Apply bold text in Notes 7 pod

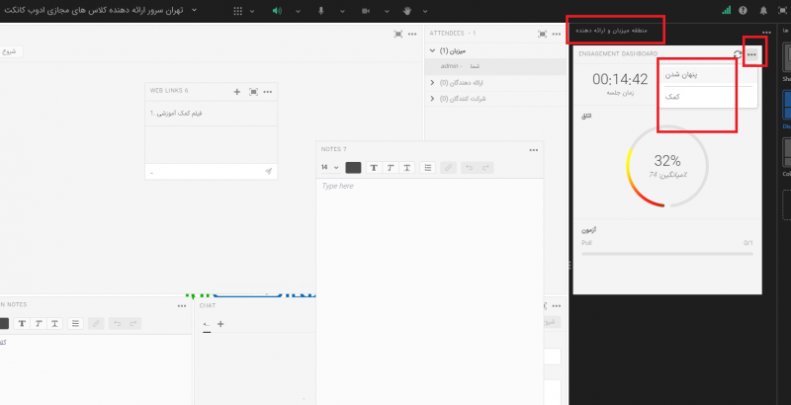coord(374,168)
